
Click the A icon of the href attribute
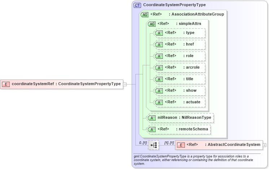coord(159,45)
